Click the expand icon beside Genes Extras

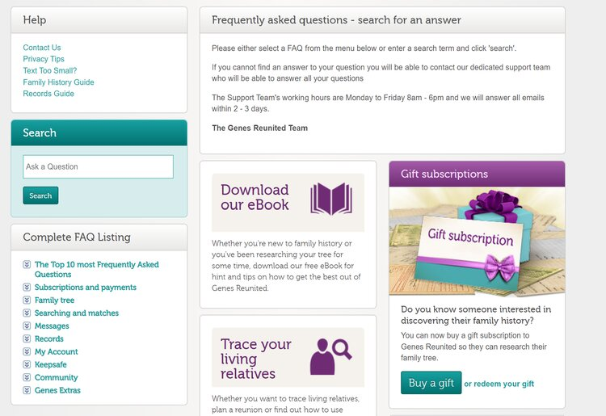[x=27, y=391]
